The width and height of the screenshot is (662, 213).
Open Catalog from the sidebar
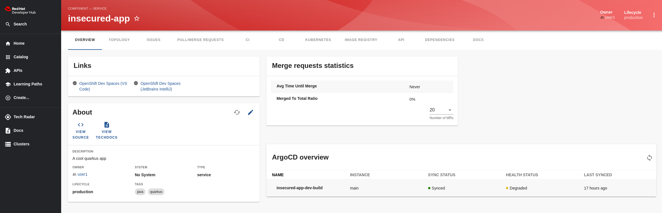pos(21,57)
